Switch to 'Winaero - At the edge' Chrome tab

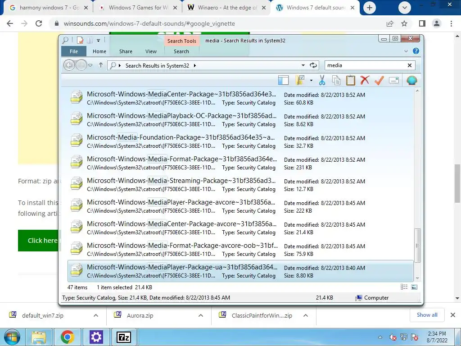[x=226, y=8]
